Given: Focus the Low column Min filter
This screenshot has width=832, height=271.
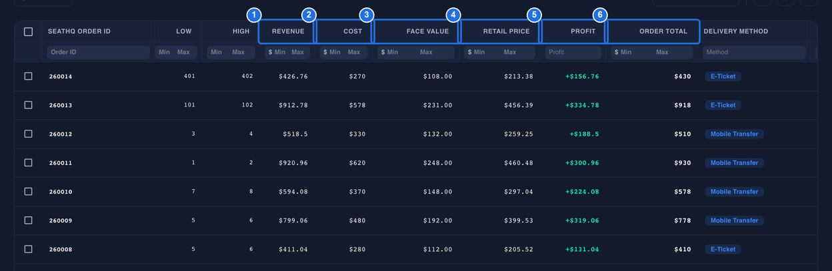Looking at the screenshot, I should tap(165, 52).
